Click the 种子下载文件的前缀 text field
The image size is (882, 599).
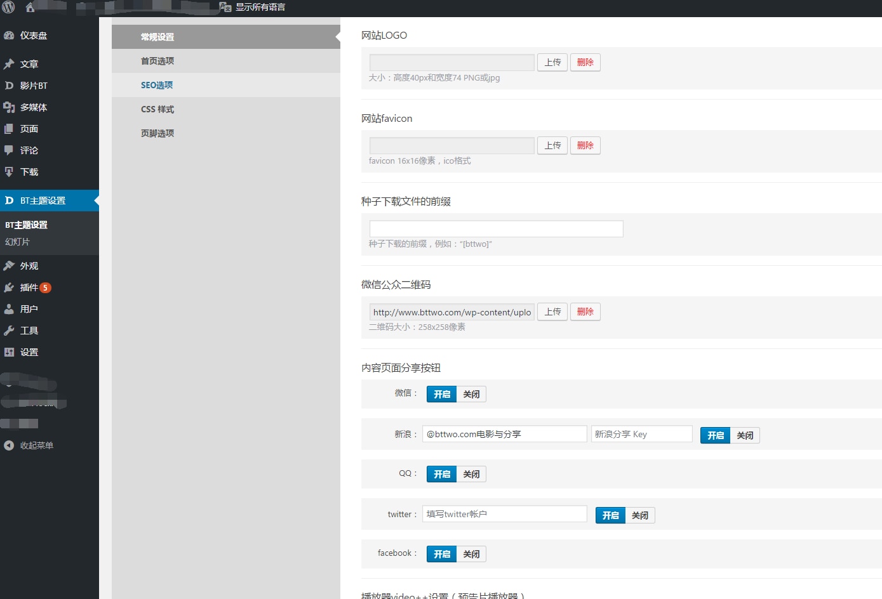(496, 228)
